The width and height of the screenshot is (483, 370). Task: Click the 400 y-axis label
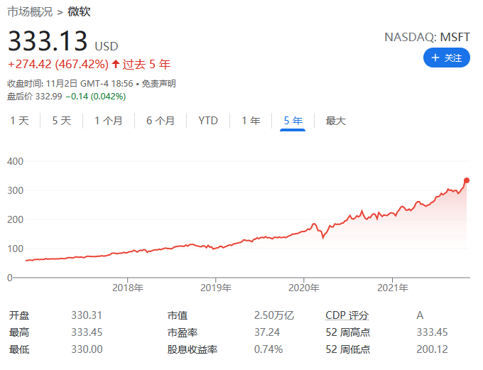click(15, 161)
